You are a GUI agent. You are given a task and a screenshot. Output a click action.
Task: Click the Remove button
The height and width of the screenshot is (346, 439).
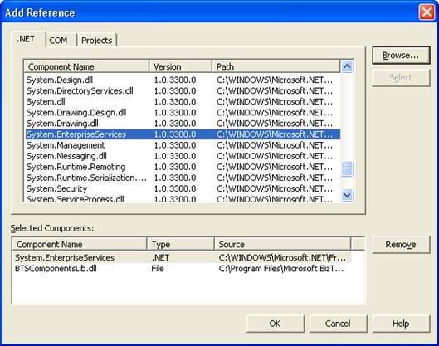pos(401,245)
